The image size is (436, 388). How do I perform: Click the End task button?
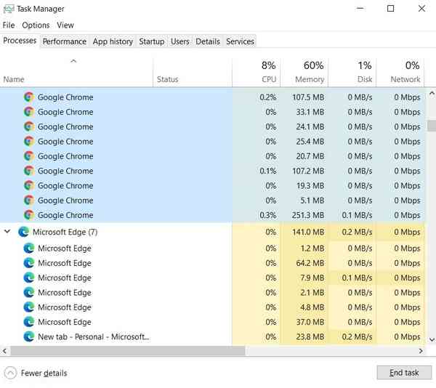tap(404, 373)
